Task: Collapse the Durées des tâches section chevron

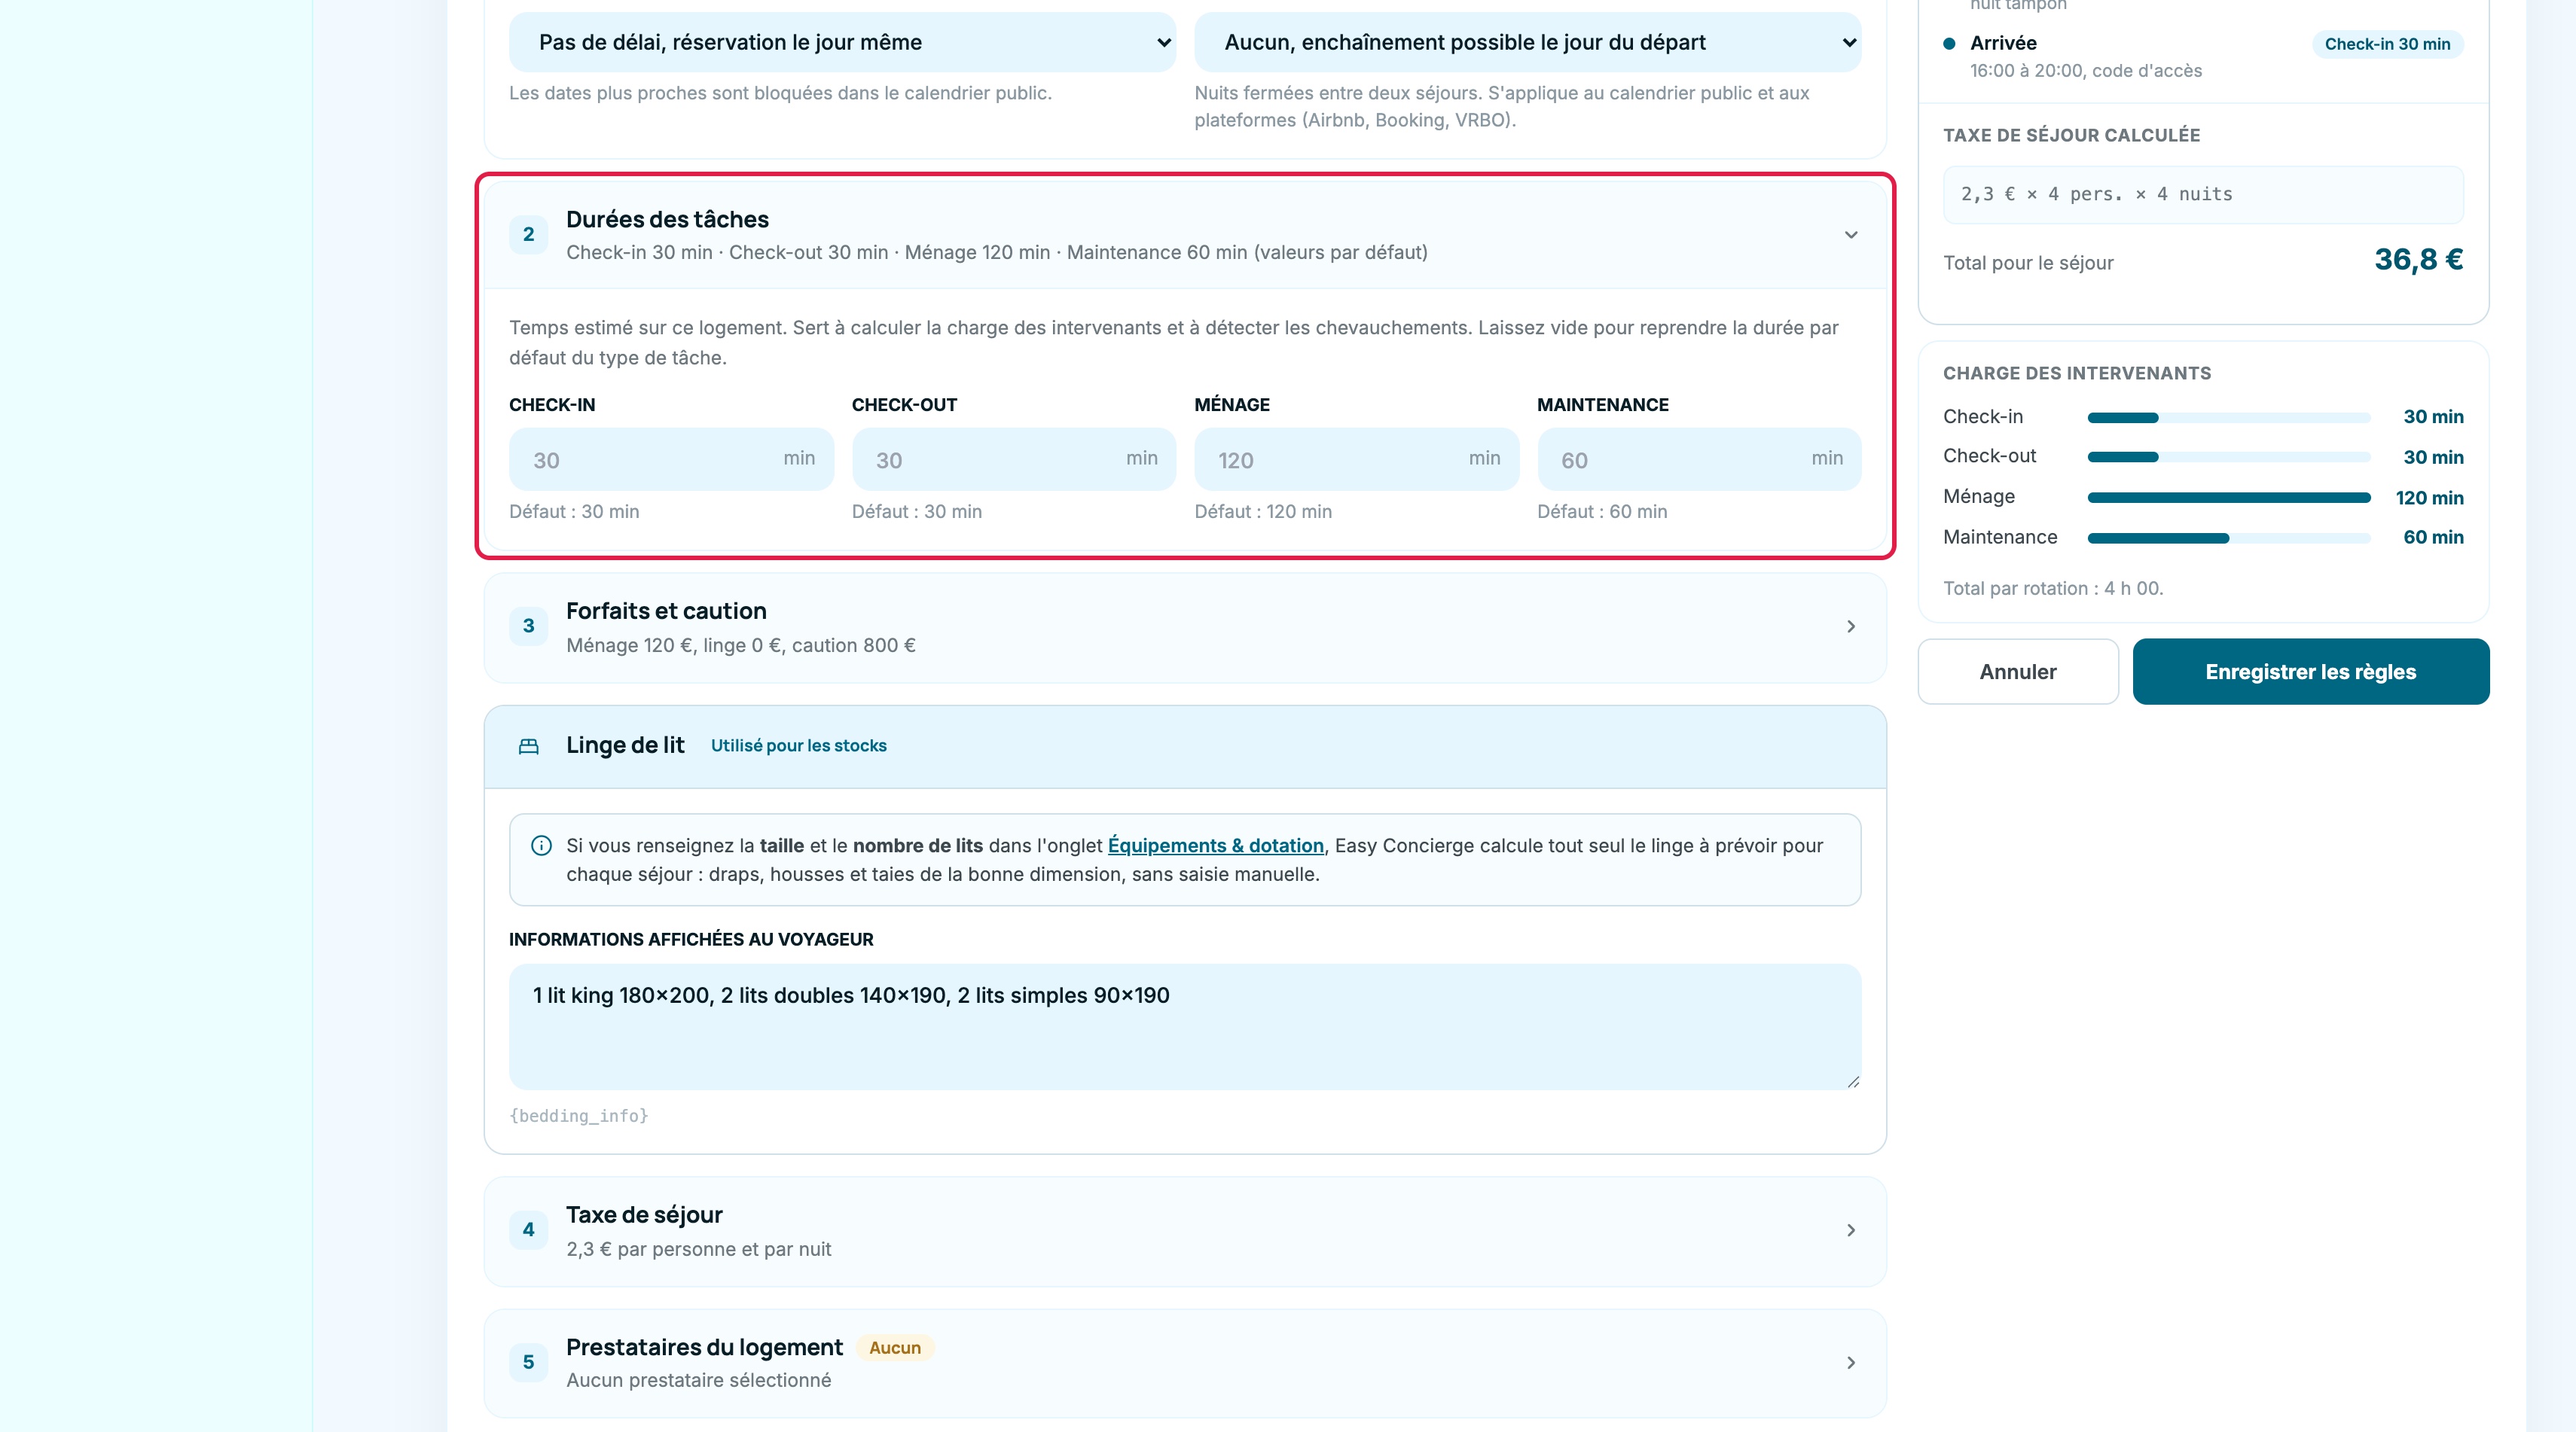Action: (1851, 235)
